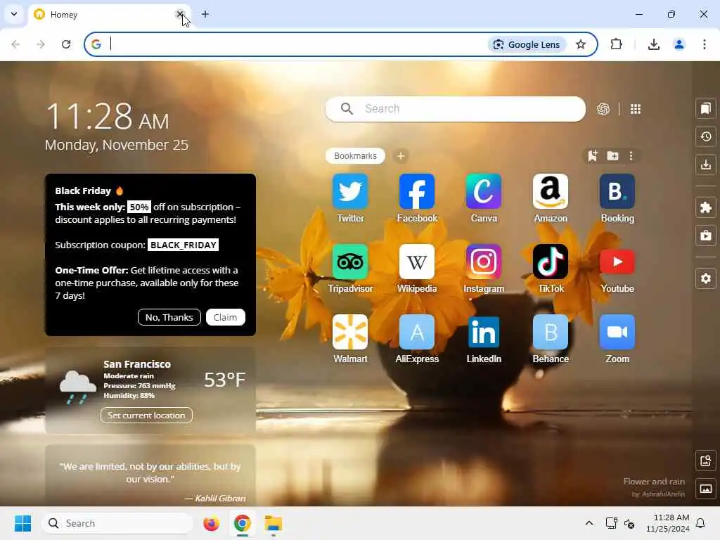Open the Homey settings gear icon

click(x=706, y=278)
